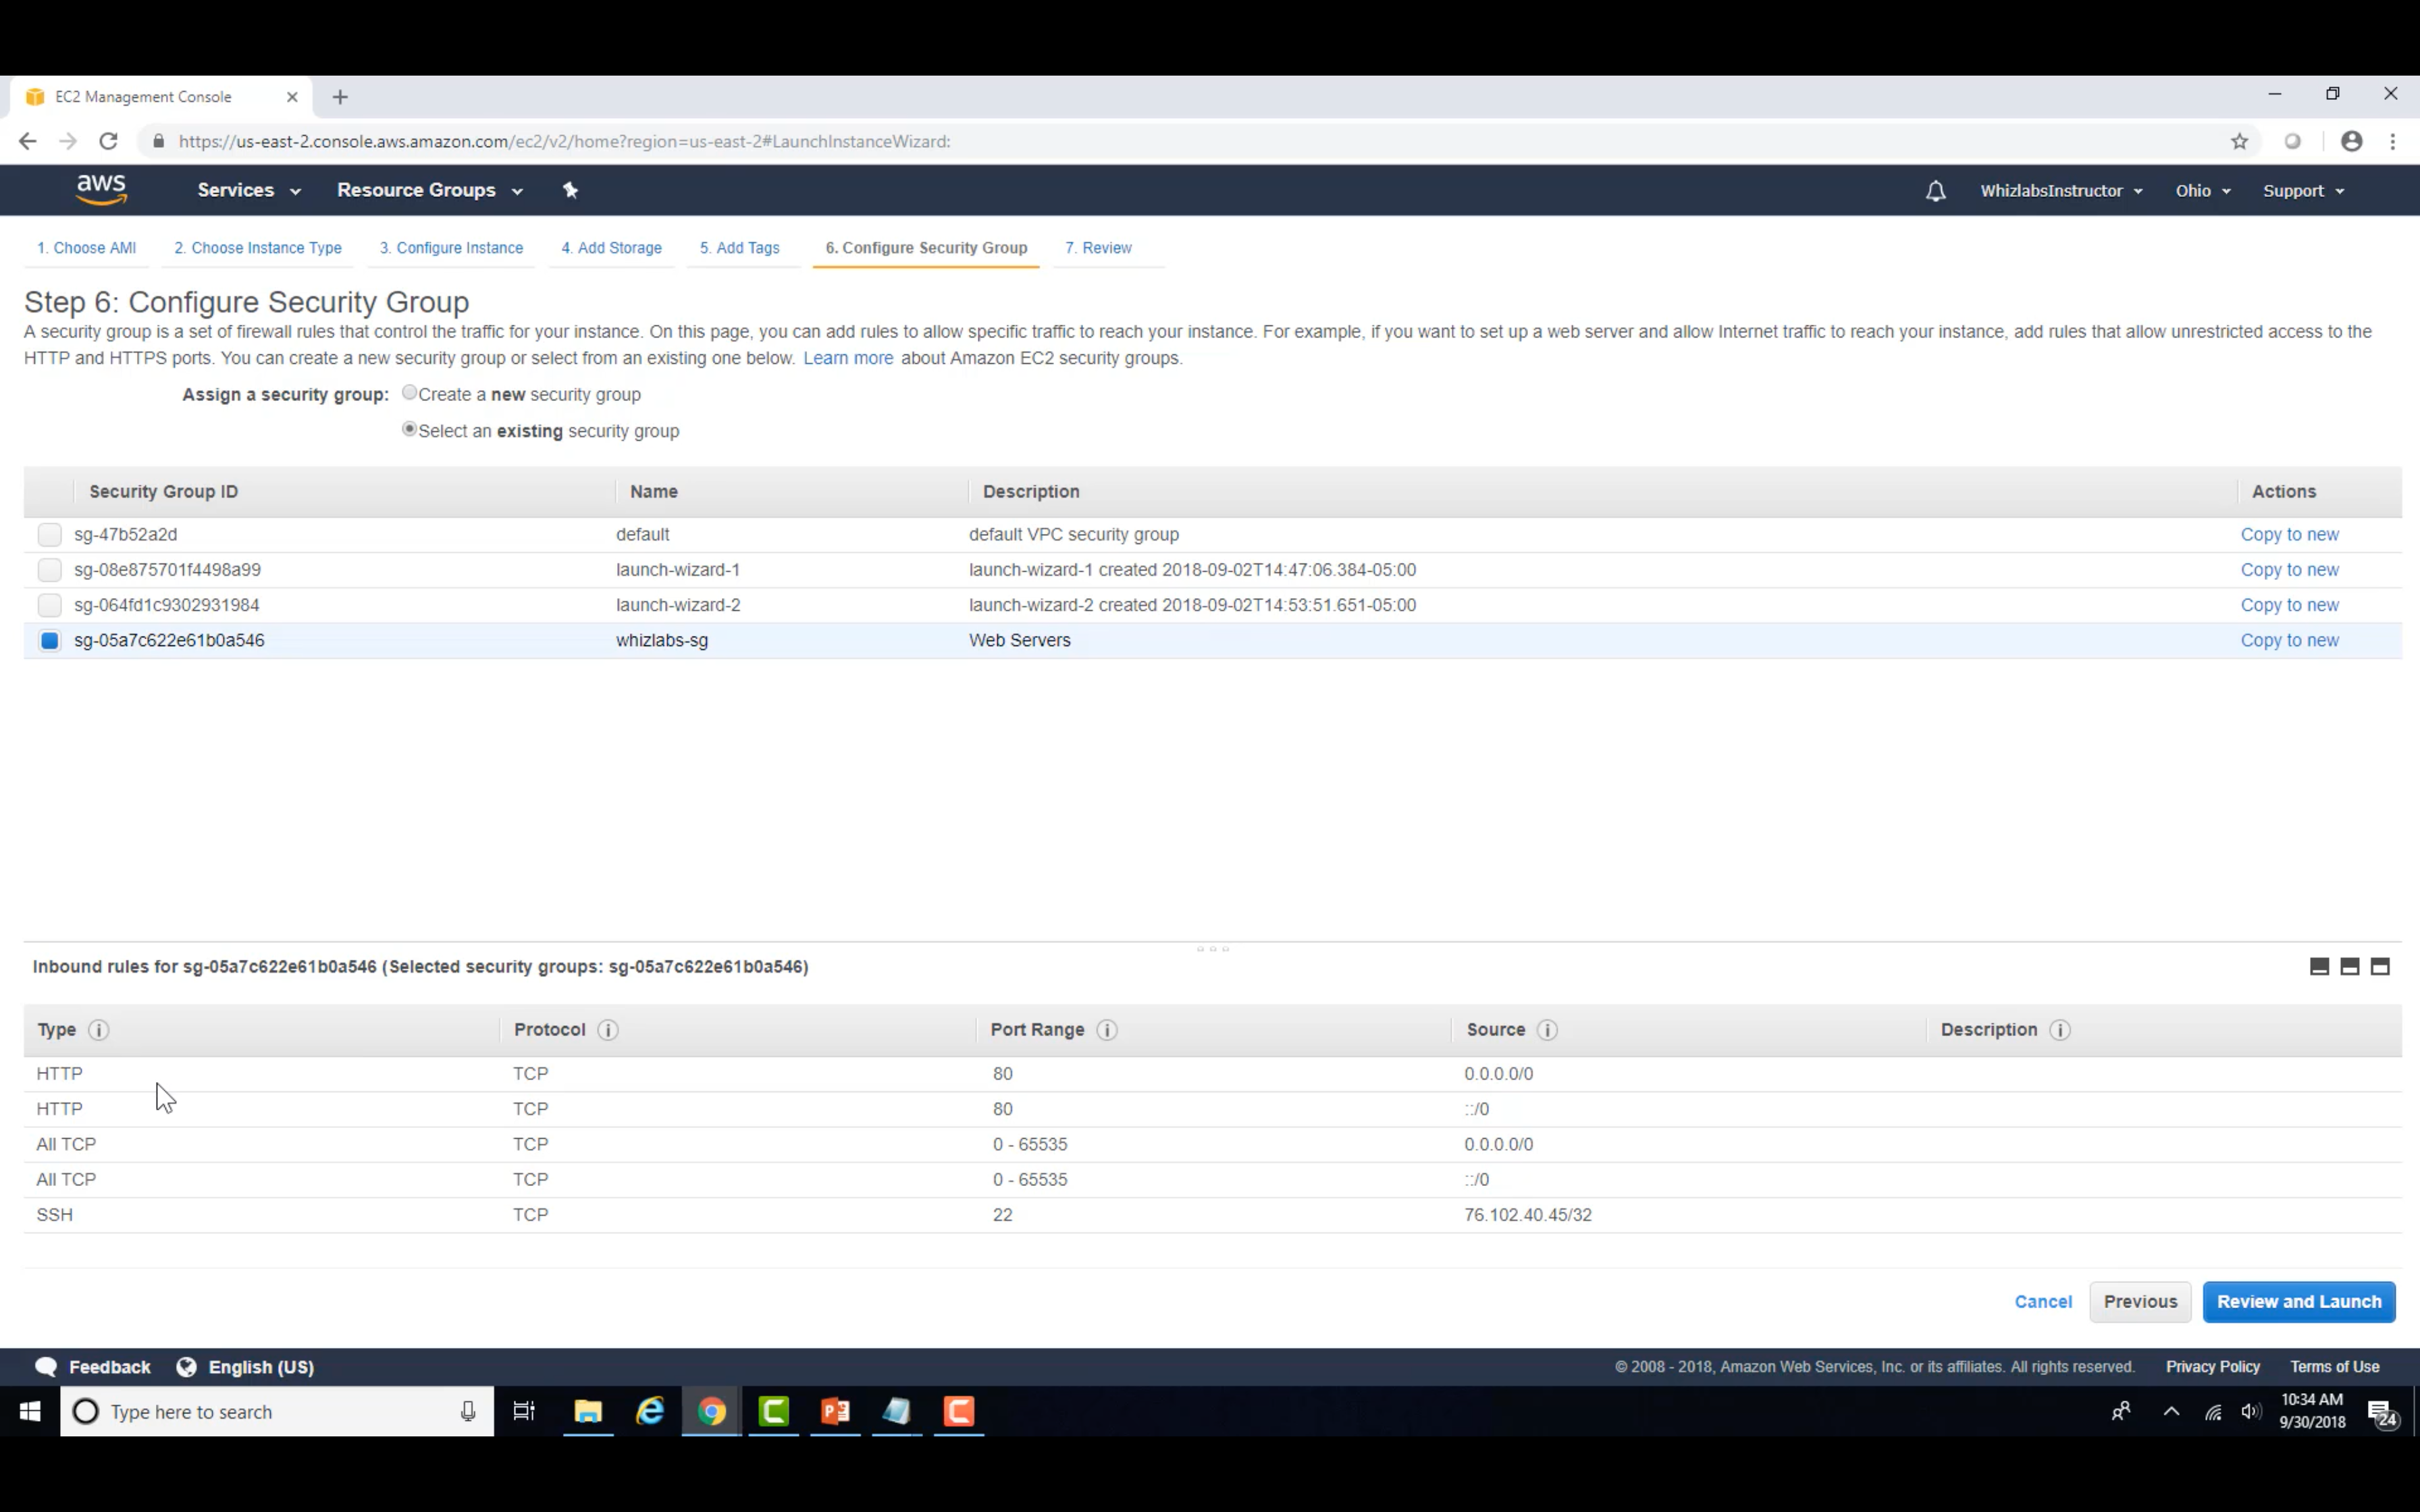Open the Ohio region dropdown
This screenshot has height=1512, width=2420.
(x=2202, y=191)
